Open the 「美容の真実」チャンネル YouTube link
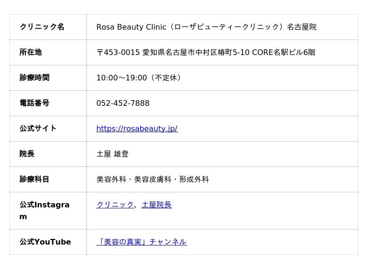Screen dimensions: 376x269 (141, 242)
